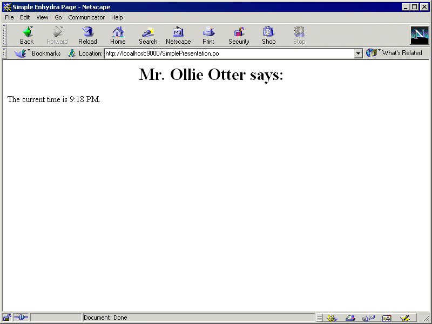The width and height of the screenshot is (432, 324).
Task: Collapse the navigation toolbar via its handle
Action: coord(4,35)
